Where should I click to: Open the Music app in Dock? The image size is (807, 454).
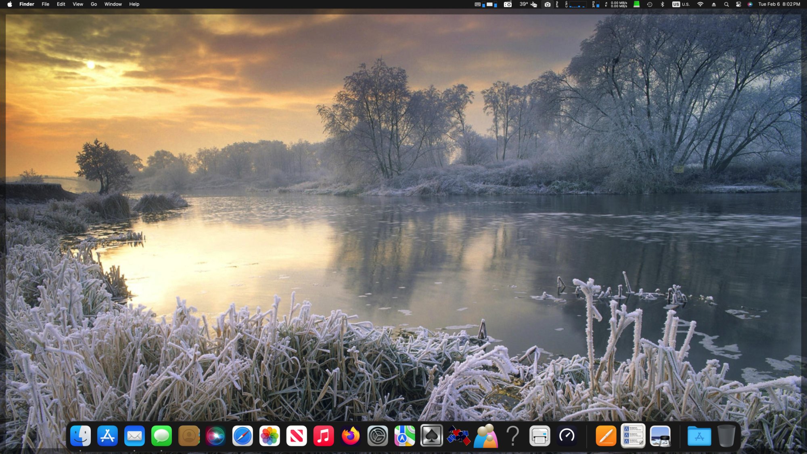[324, 436]
